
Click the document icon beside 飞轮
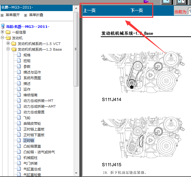(19, 117)
